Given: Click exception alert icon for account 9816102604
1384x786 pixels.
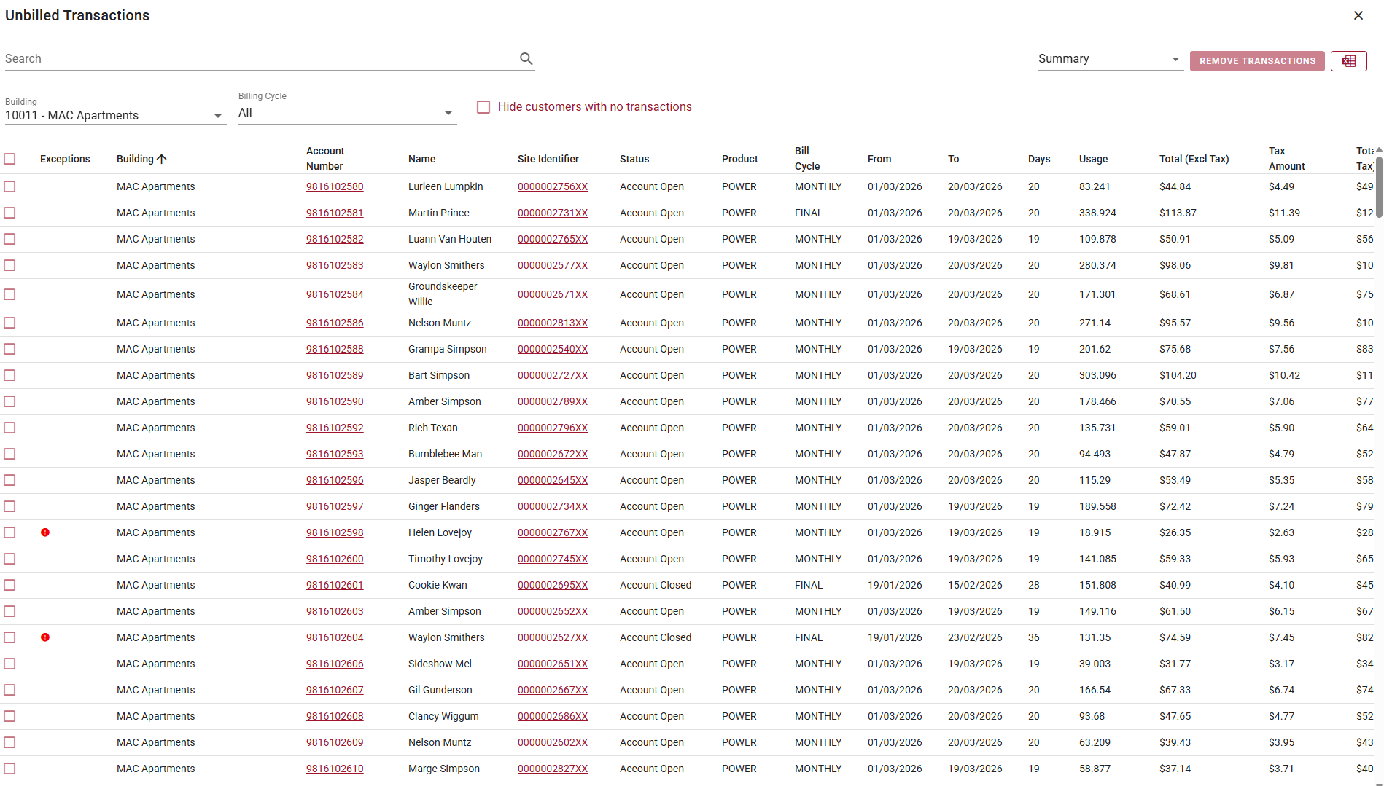Looking at the screenshot, I should 45,637.
